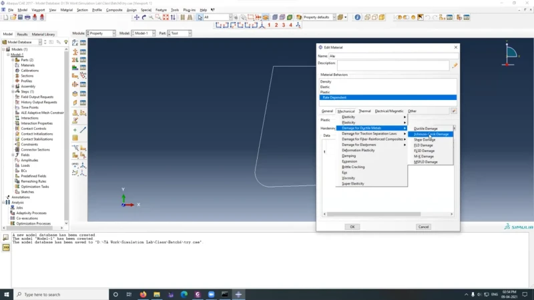534x300 pixels.
Task: Open the Model dropdown showing Model-1
Action: [144, 33]
